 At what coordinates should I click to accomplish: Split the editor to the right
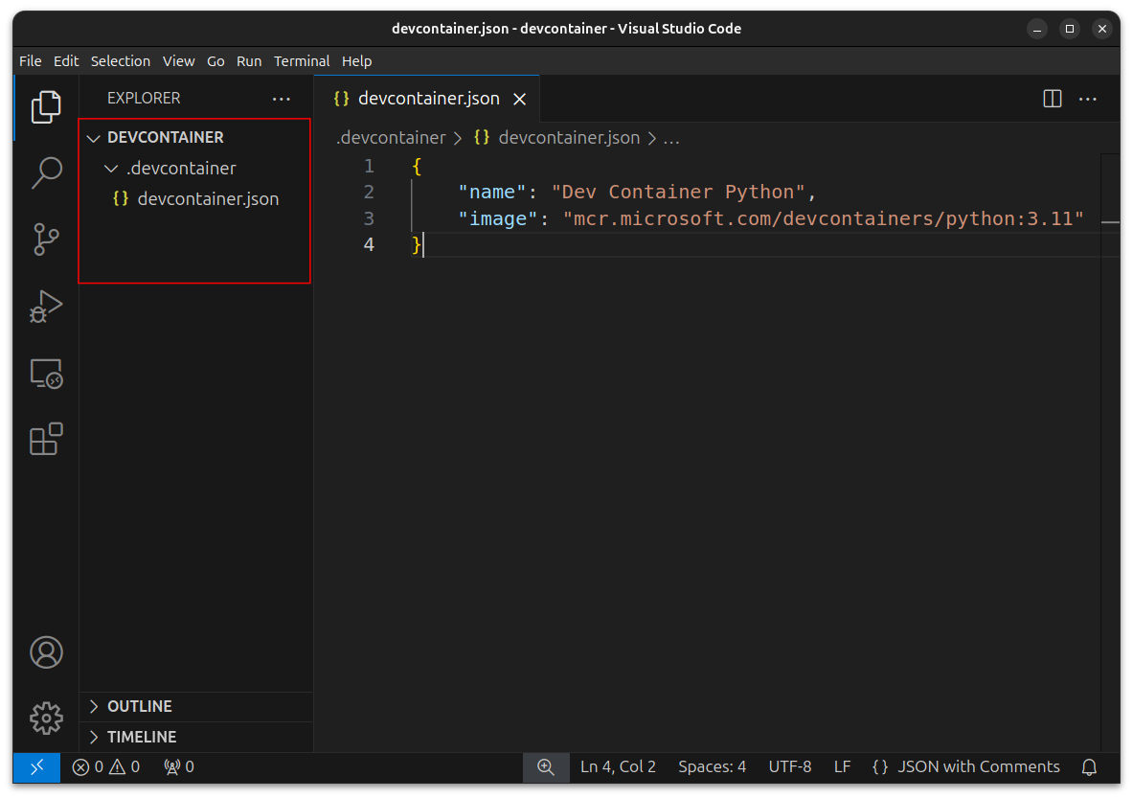coord(1052,99)
